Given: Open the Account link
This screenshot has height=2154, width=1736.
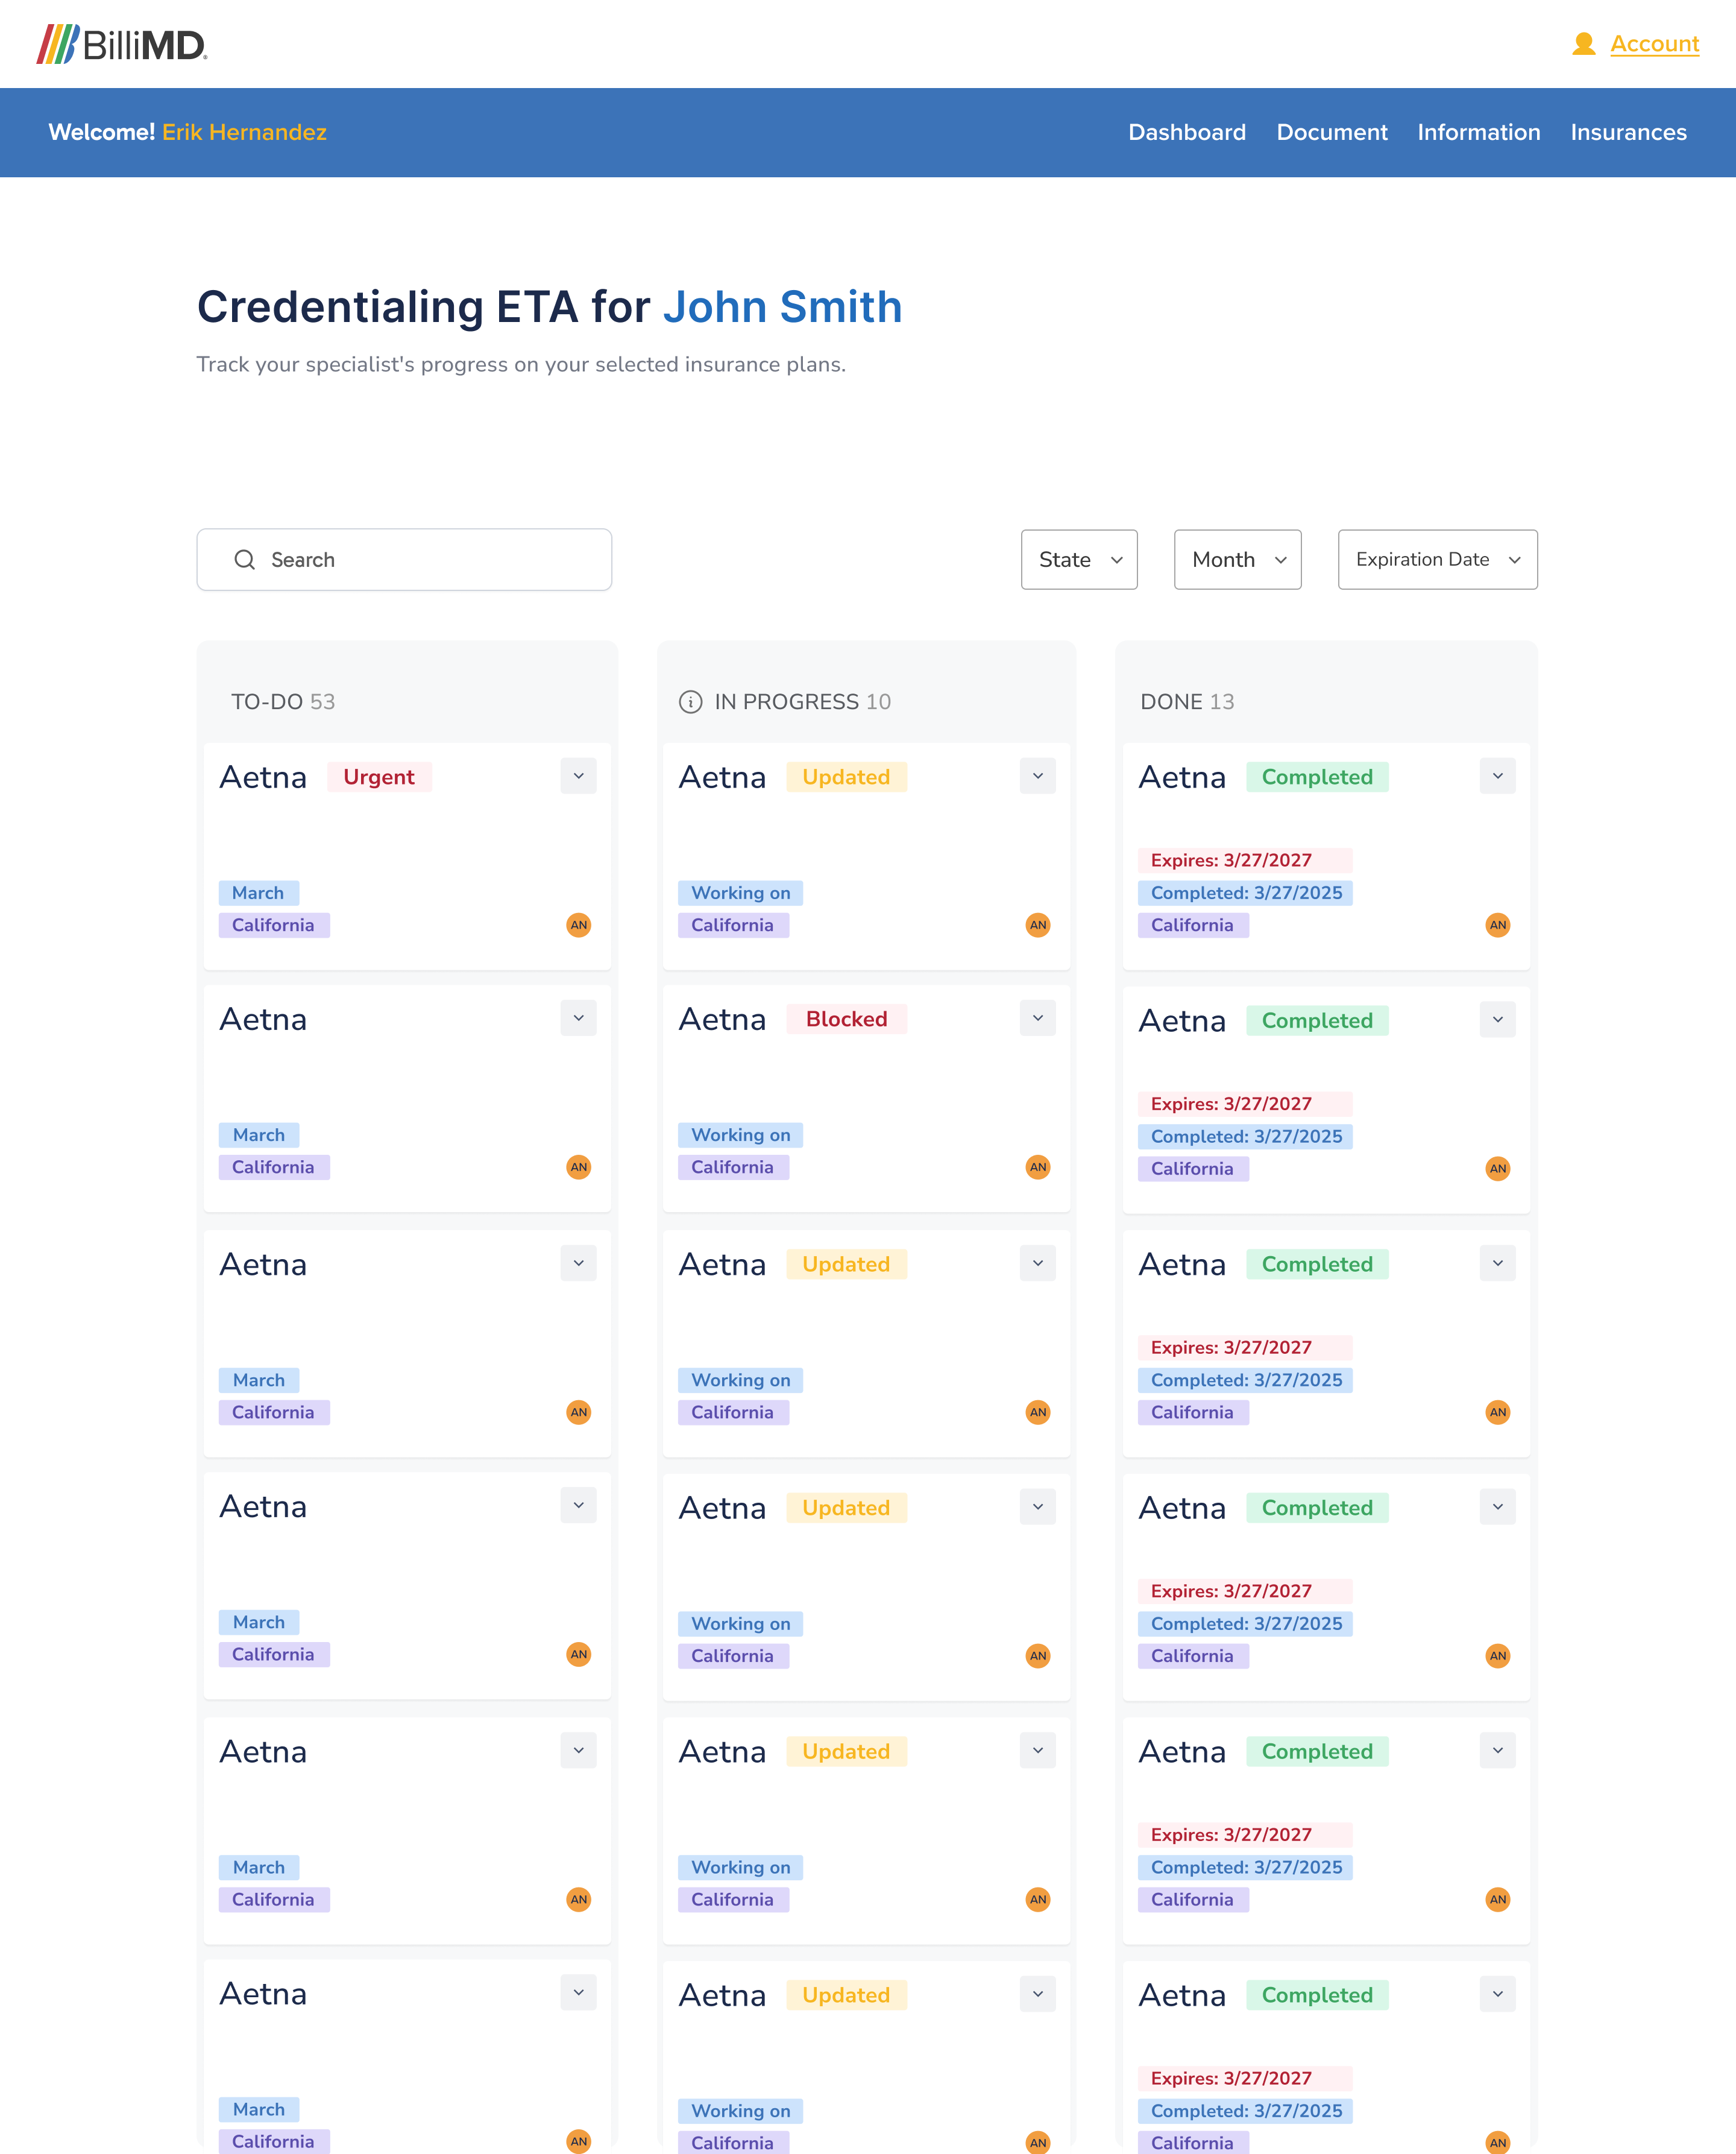Looking at the screenshot, I should click(1654, 44).
